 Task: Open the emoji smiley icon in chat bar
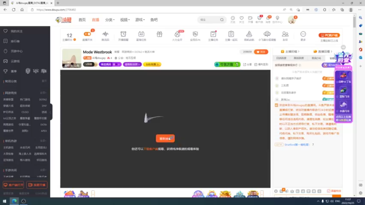point(276,191)
